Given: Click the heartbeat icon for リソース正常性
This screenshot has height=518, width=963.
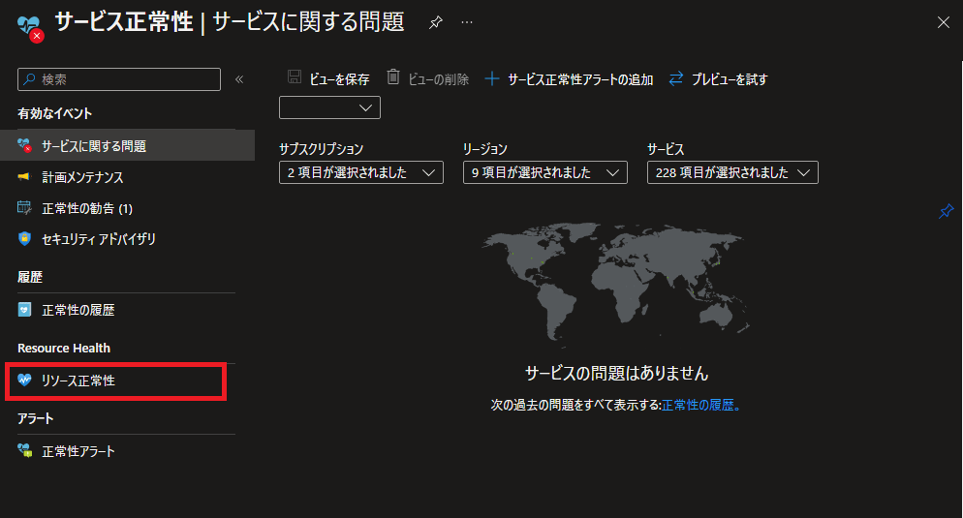Looking at the screenshot, I should (24, 380).
